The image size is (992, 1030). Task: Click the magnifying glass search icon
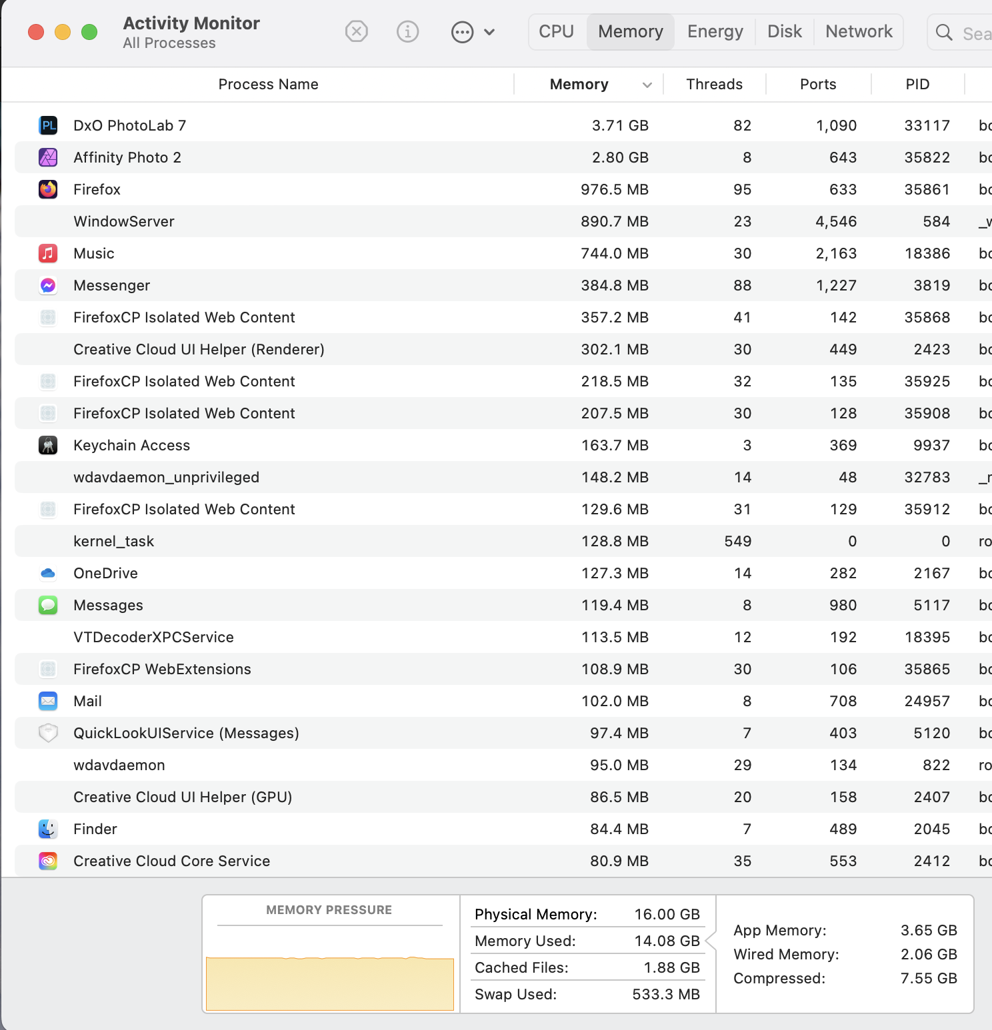(944, 32)
